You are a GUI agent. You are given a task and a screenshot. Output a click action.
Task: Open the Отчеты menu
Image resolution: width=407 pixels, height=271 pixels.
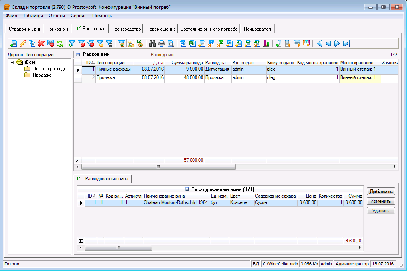57,16
